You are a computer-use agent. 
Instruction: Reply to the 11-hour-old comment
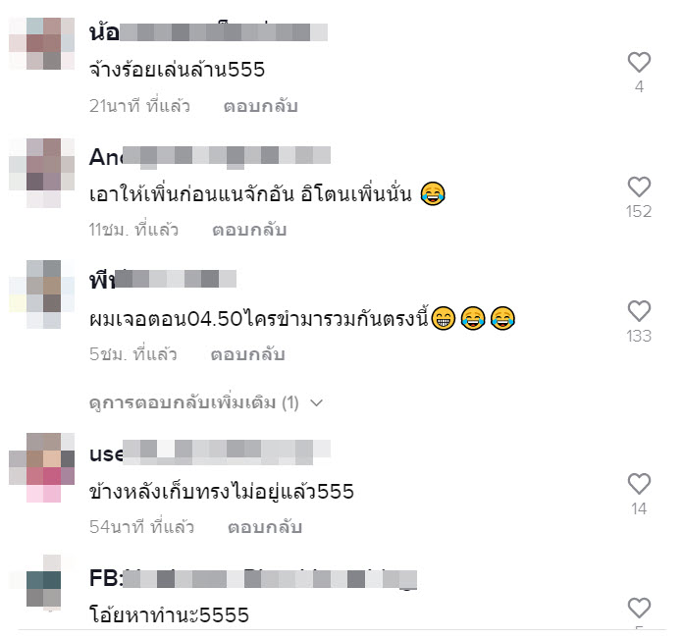[249, 230]
